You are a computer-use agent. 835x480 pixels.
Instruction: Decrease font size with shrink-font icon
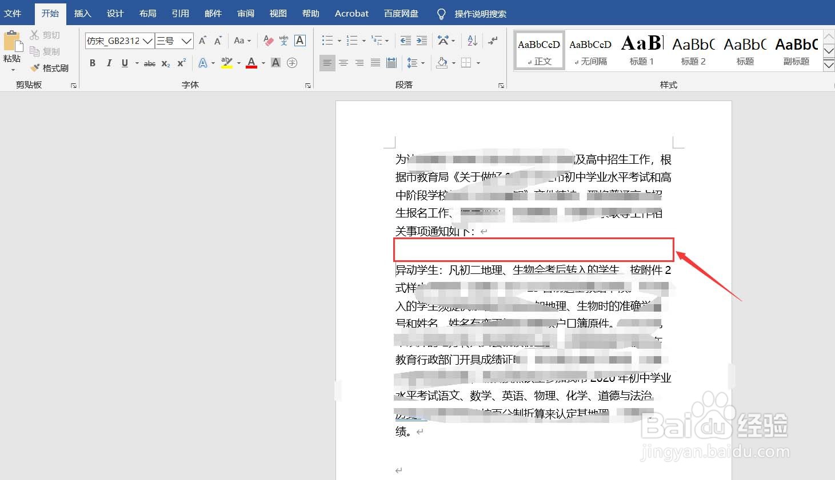click(218, 41)
